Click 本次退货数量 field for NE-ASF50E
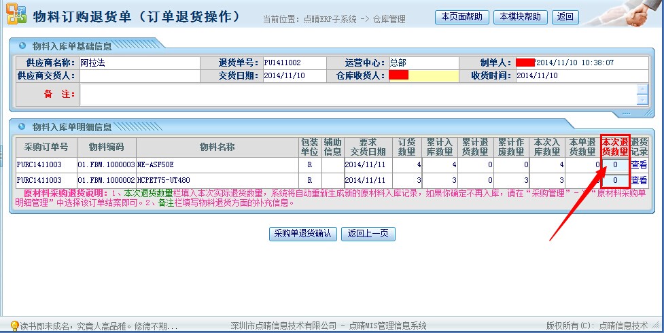Image resolution: width=664 pixels, height=333 pixels. pos(615,164)
